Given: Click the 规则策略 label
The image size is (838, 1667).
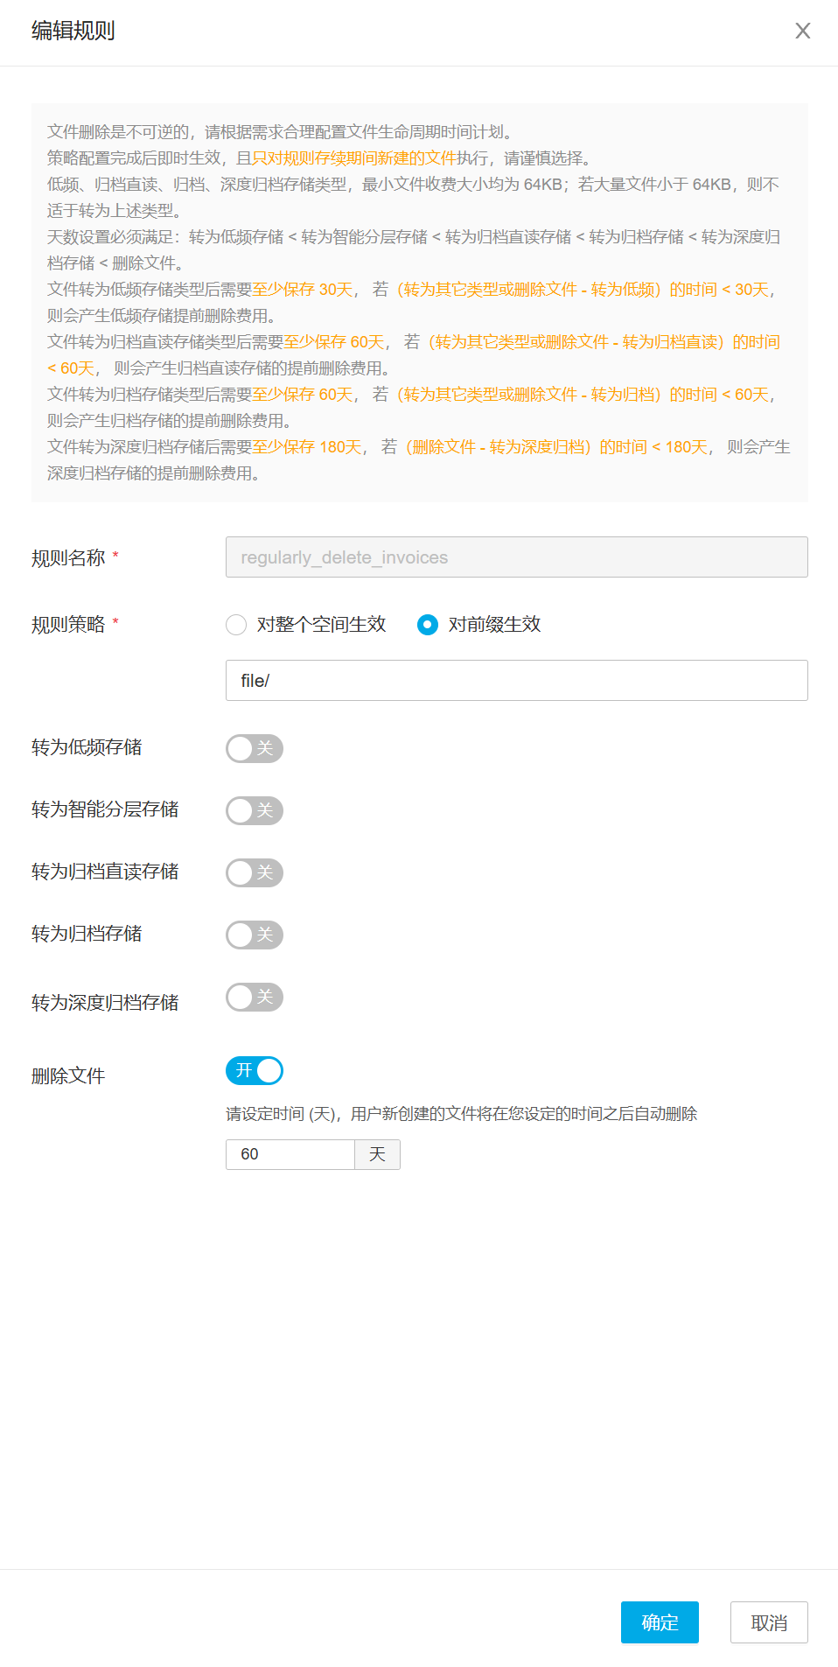Looking at the screenshot, I should click(x=68, y=625).
